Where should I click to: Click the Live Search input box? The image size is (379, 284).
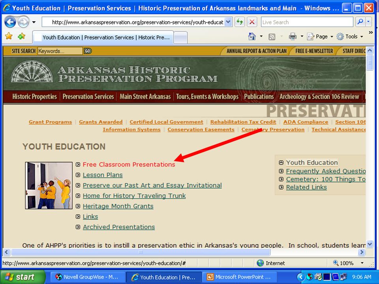(x=307, y=22)
